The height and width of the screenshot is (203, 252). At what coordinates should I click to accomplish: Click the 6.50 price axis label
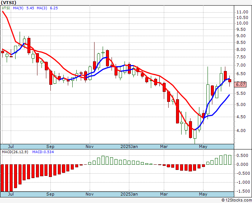coord(241,74)
